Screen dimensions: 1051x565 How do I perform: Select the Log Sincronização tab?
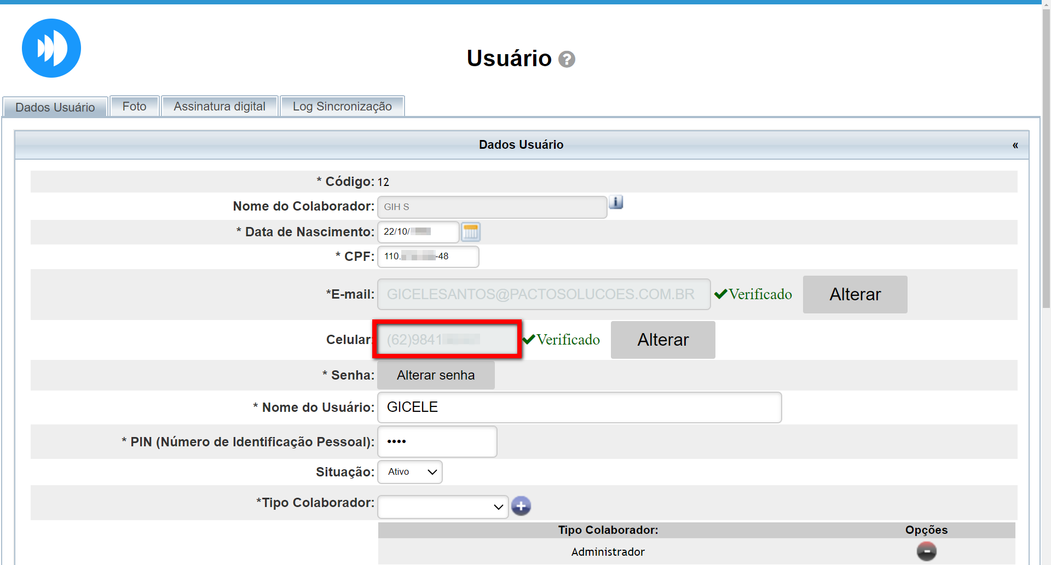click(x=342, y=106)
